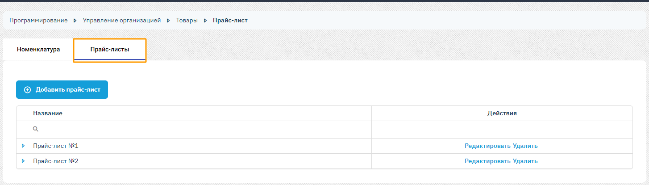Viewport: 649px width, 185px height.
Task: Focus the Название search filter field
Action: [x=194, y=129]
